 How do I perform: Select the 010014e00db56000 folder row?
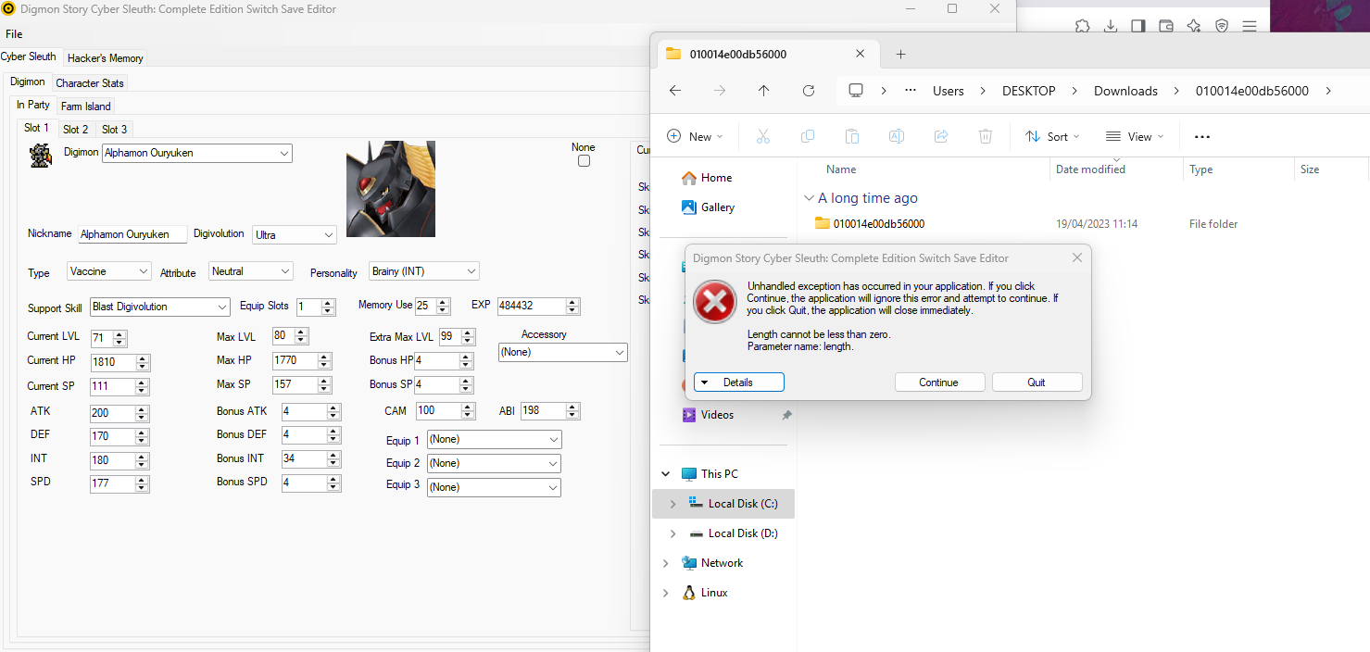tap(1082, 224)
